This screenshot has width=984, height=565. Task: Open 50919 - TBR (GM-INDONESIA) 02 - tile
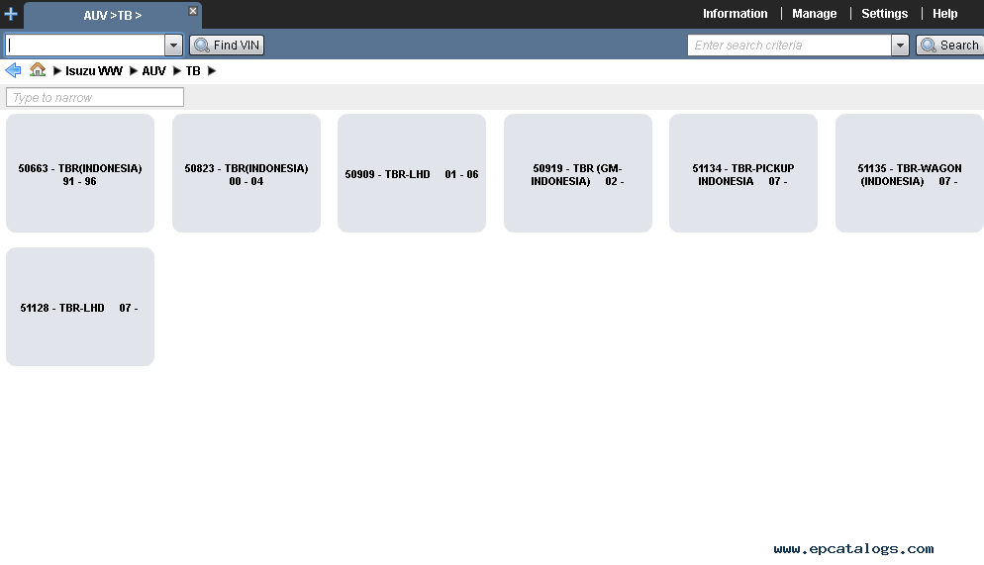[578, 173]
